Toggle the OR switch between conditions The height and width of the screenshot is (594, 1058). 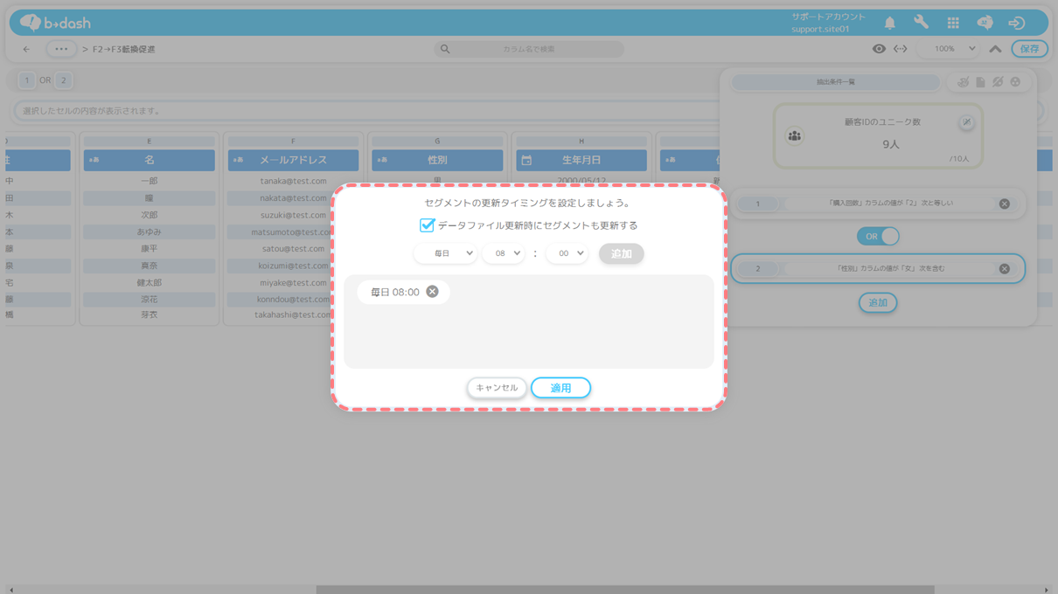[x=878, y=237]
